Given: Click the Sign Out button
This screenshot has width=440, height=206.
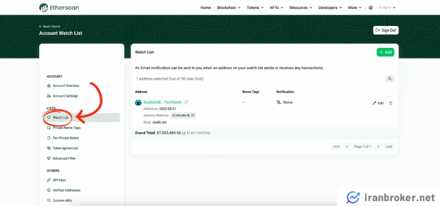Looking at the screenshot, I should [386, 30].
